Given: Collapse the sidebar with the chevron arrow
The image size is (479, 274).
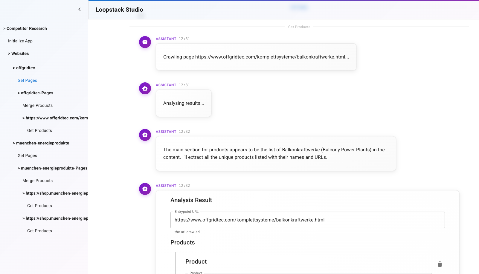Looking at the screenshot, I should click(x=80, y=9).
